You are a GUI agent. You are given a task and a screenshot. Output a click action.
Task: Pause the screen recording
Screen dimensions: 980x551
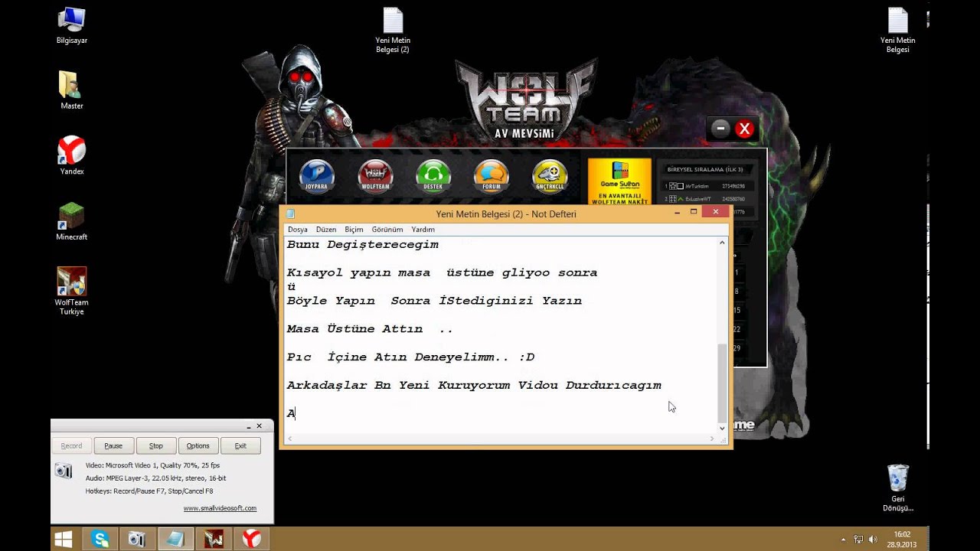pos(113,445)
